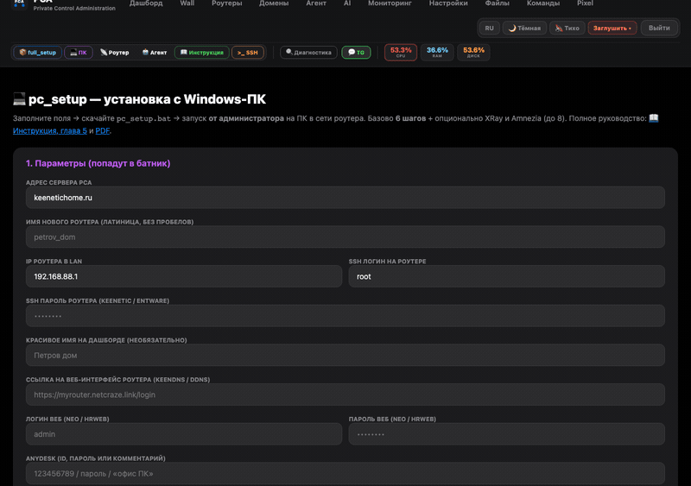Switch language with RU button

tap(489, 28)
